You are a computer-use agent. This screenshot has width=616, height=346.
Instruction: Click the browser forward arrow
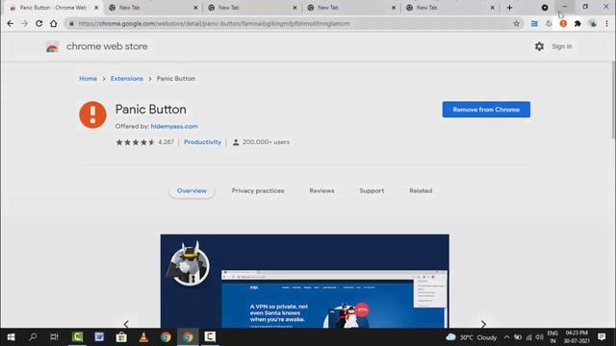point(24,23)
